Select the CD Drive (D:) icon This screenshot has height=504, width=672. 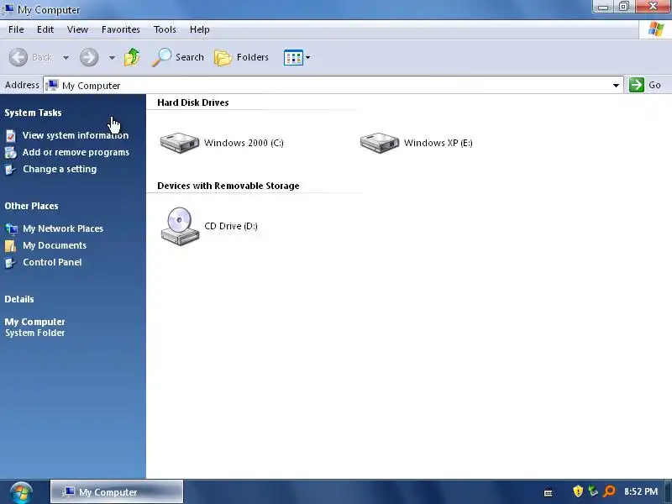180,226
